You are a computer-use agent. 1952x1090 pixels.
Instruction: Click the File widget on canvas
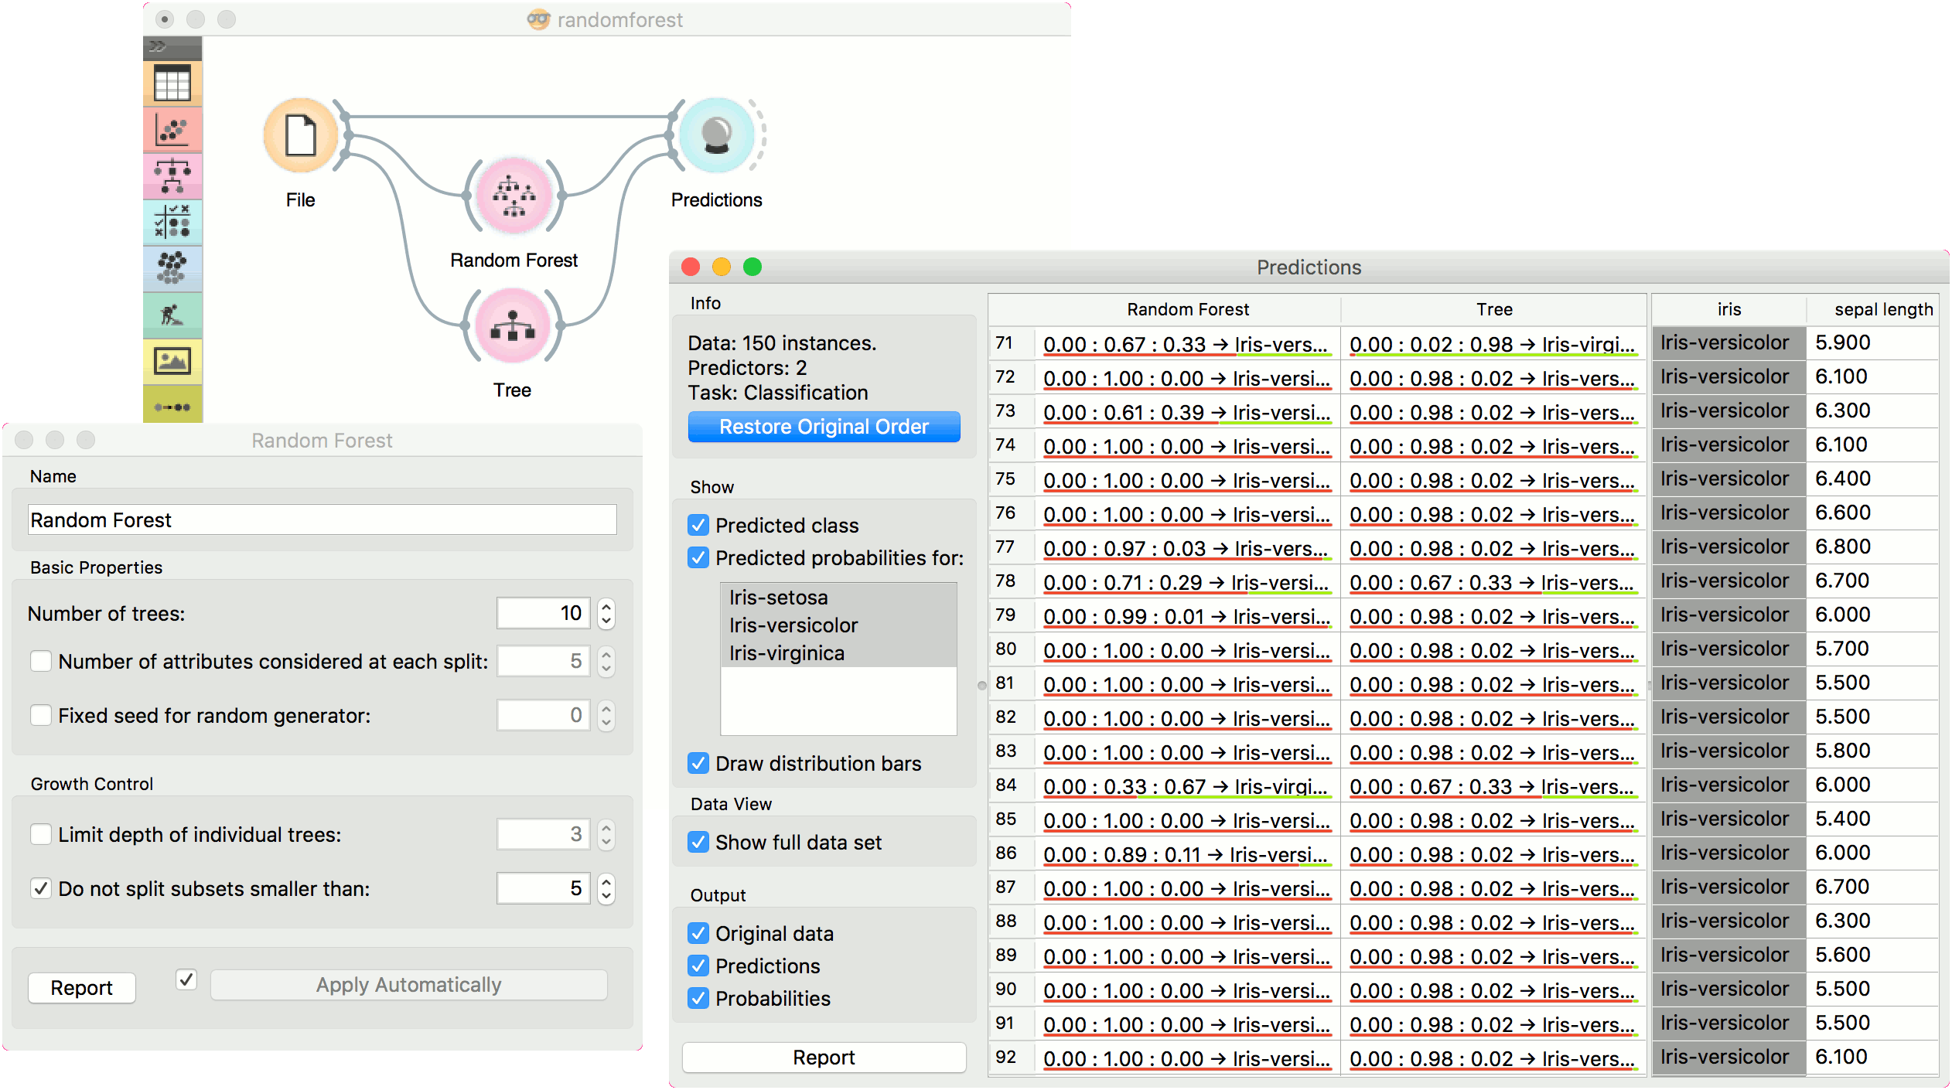click(x=301, y=136)
